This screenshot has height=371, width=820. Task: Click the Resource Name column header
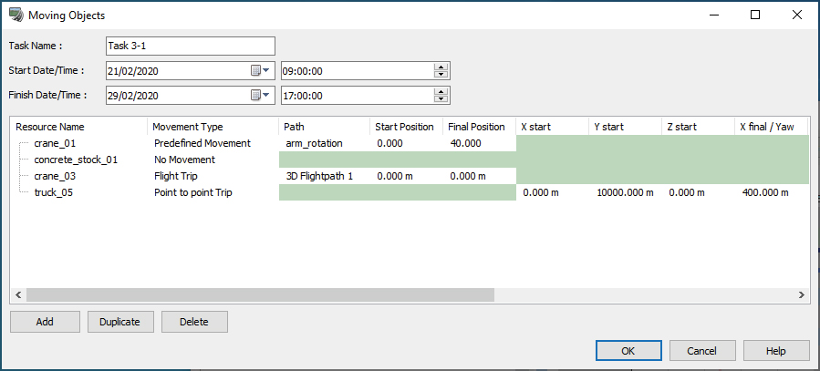79,127
